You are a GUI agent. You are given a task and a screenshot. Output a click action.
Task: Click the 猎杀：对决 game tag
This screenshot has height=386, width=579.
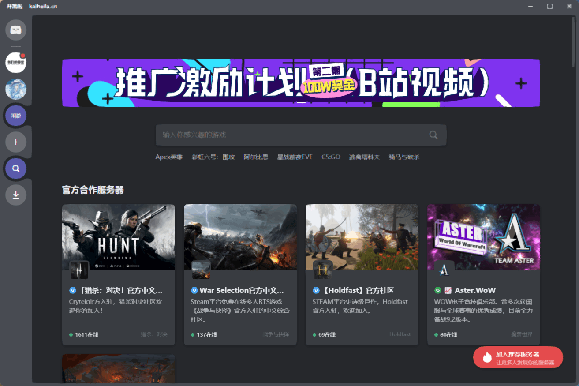pos(154,334)
